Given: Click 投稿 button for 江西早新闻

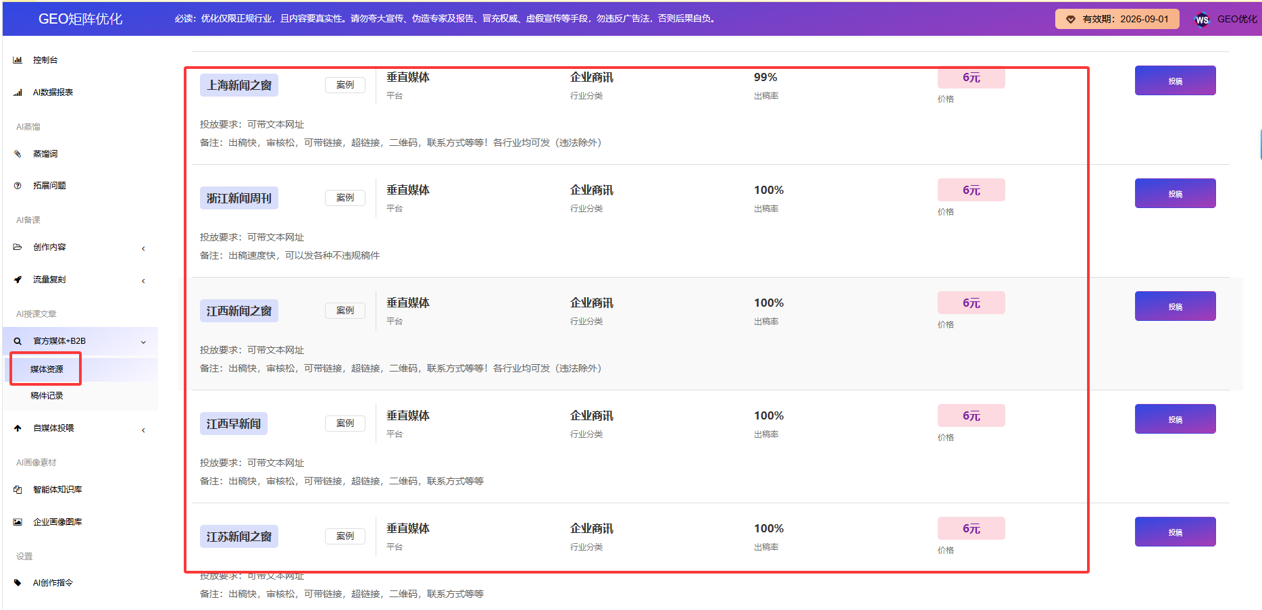Looking at the screenshot, I should (1175, 419).
